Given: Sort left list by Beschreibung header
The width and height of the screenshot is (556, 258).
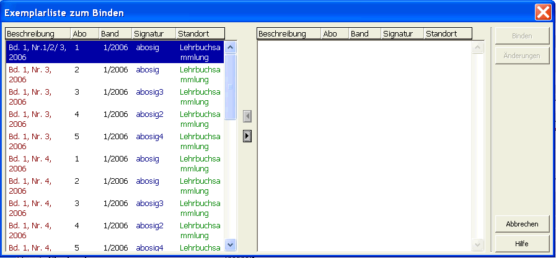Looking at the screenshot, I should [38, 33].
